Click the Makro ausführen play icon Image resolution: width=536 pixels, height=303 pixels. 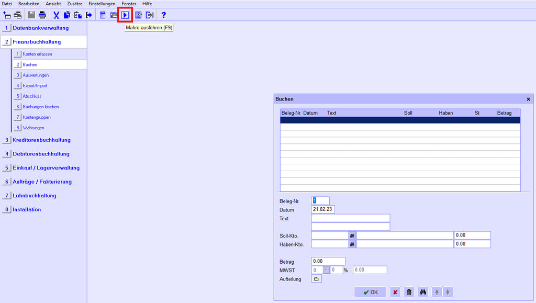pyautogui.click(x=125, y=15)
